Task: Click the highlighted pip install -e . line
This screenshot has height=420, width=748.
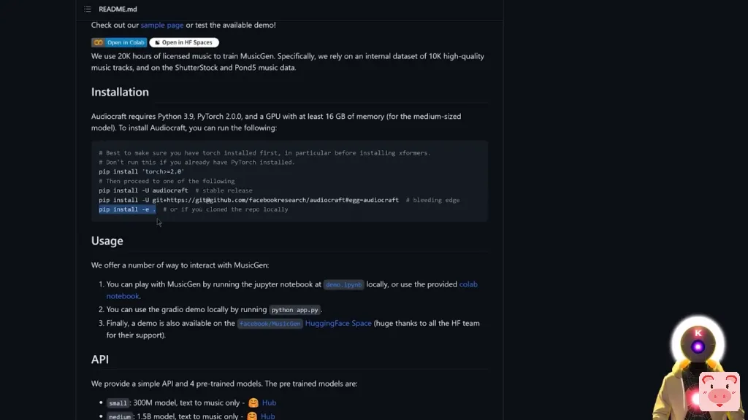Action: click(127, 209)
